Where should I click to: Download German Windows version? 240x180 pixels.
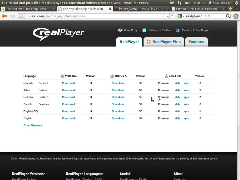[x=68, y=97]
